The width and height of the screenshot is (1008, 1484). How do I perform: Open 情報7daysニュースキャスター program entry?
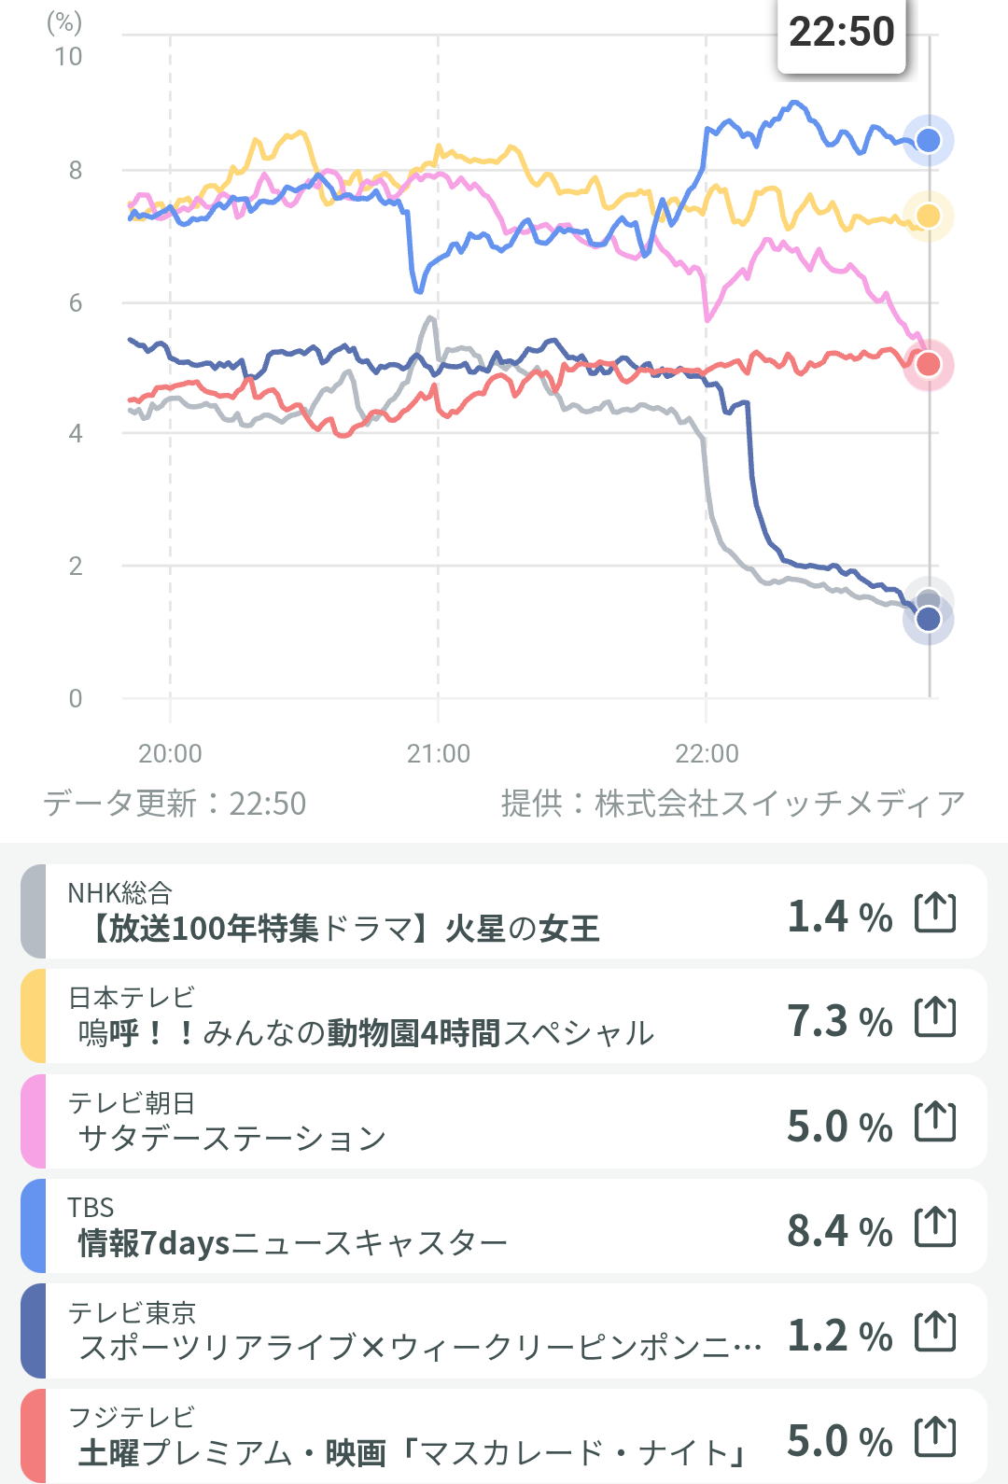pyautogui.click(x=292, y=1243)
